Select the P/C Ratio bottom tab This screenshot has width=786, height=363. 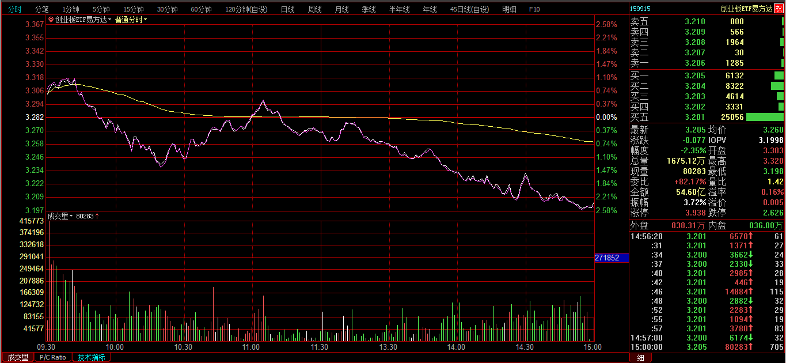pos(53,357)
